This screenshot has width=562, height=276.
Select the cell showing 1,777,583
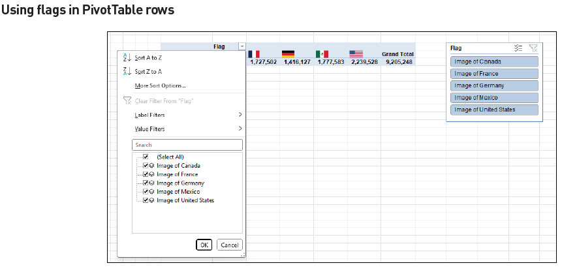coord(330,61)
